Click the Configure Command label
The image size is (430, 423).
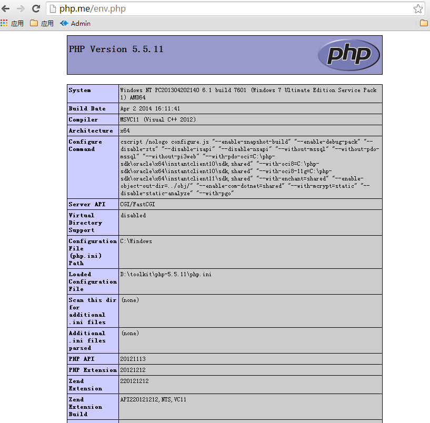pyautogui.click(x=85, y=145)
